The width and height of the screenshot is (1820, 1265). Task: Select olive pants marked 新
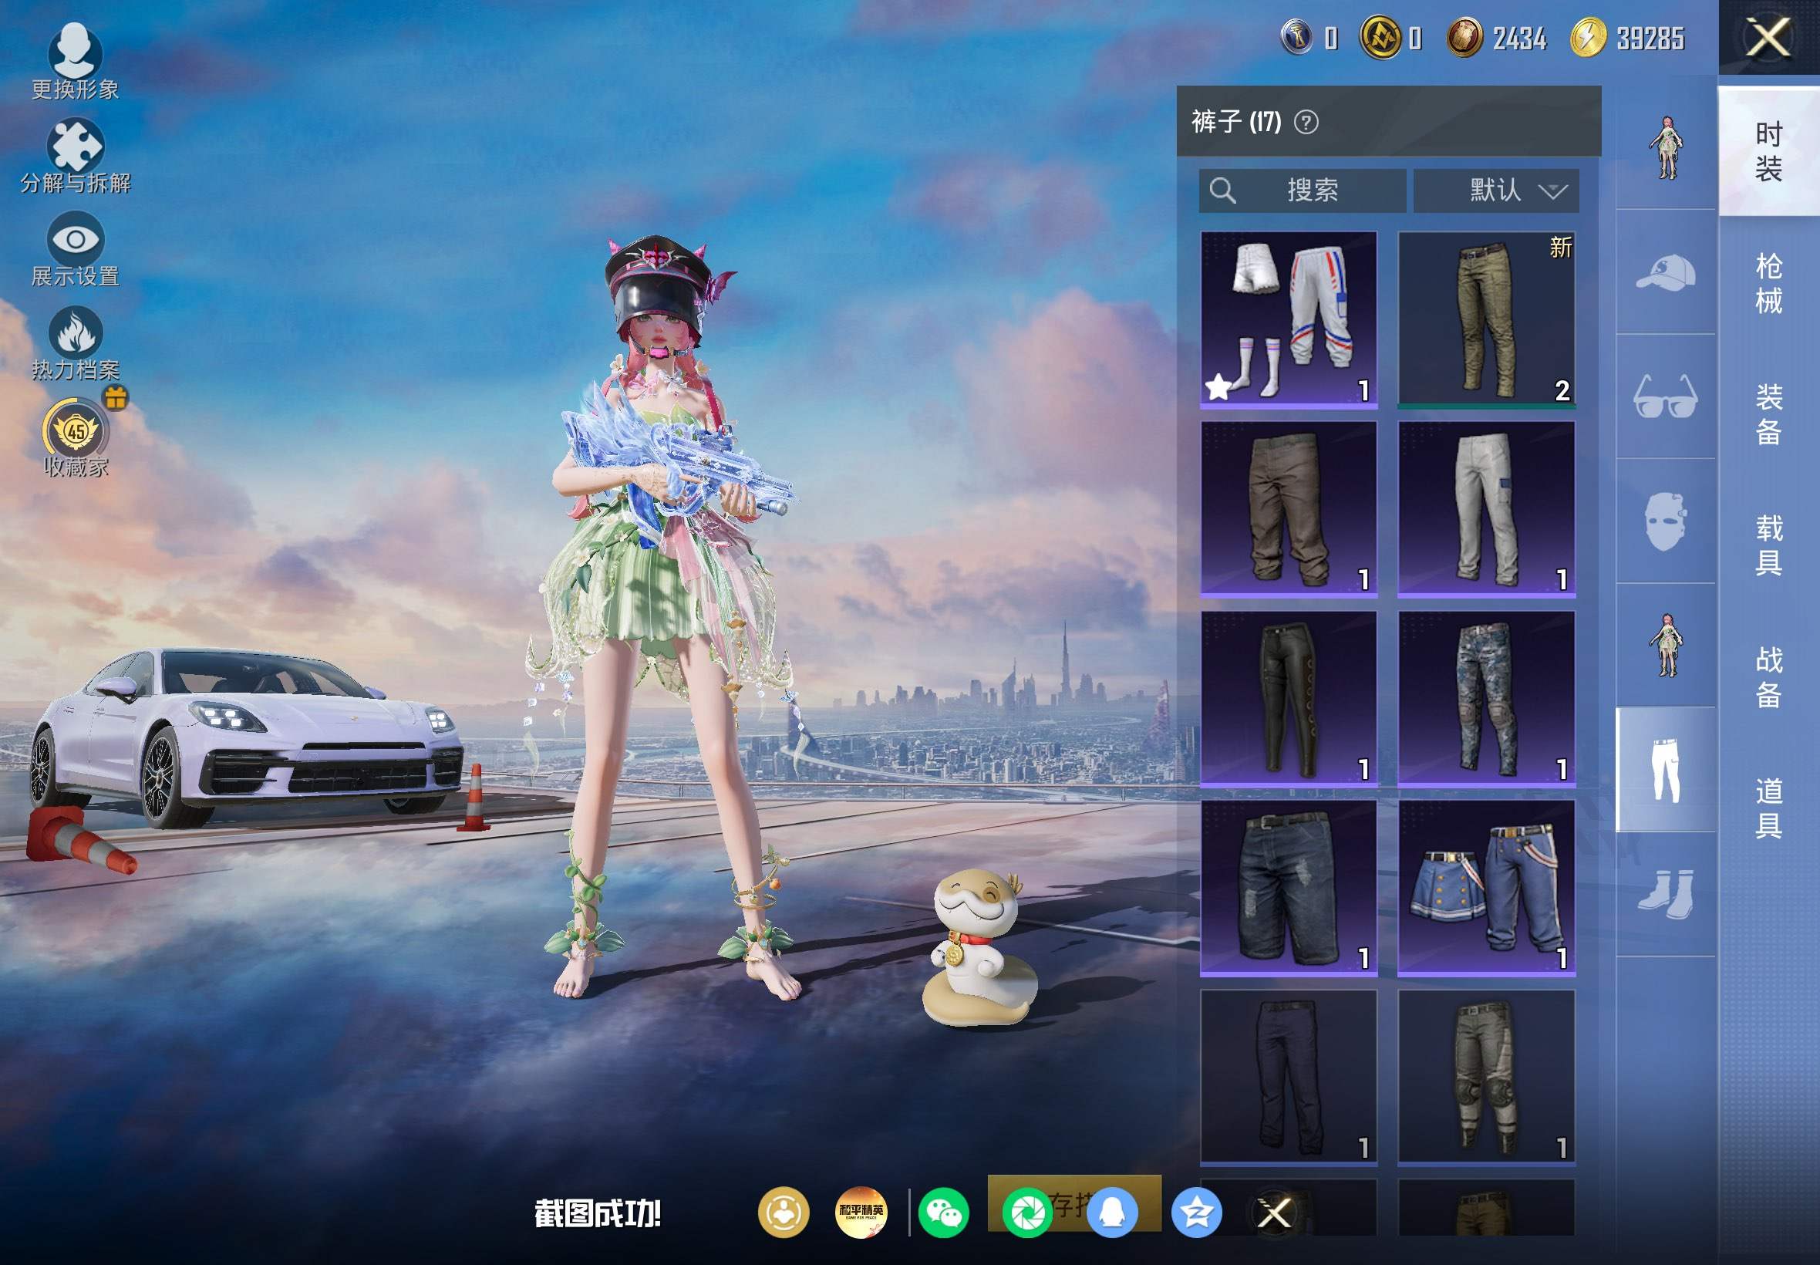pos(1486,319)
